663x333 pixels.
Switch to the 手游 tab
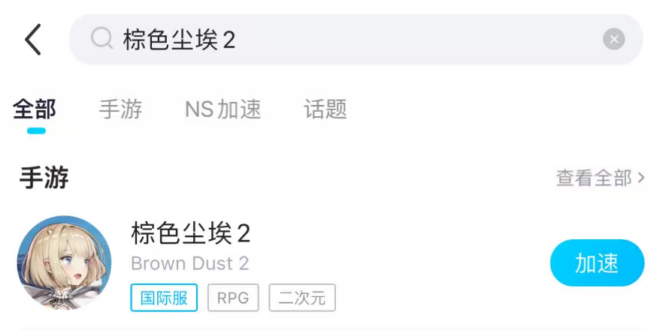pos(120,109)
